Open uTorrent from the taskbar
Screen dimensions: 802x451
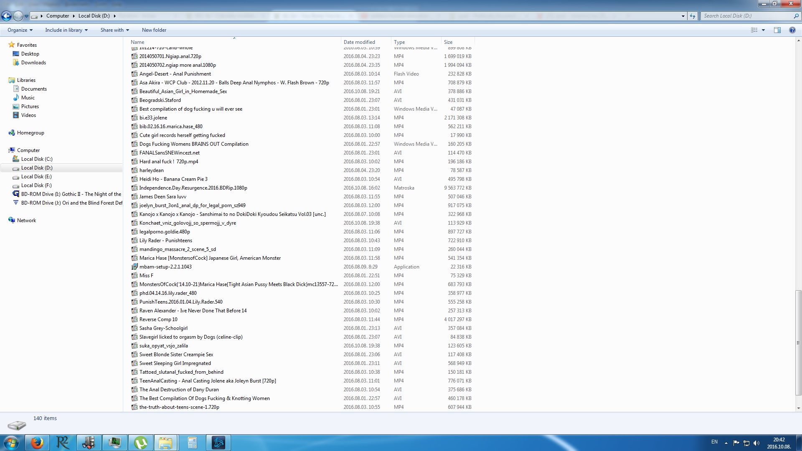(x=141, y=443)
